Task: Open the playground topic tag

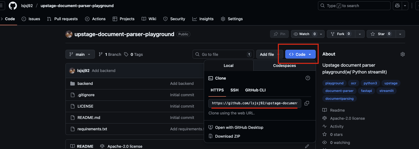Action: [334, 83]
